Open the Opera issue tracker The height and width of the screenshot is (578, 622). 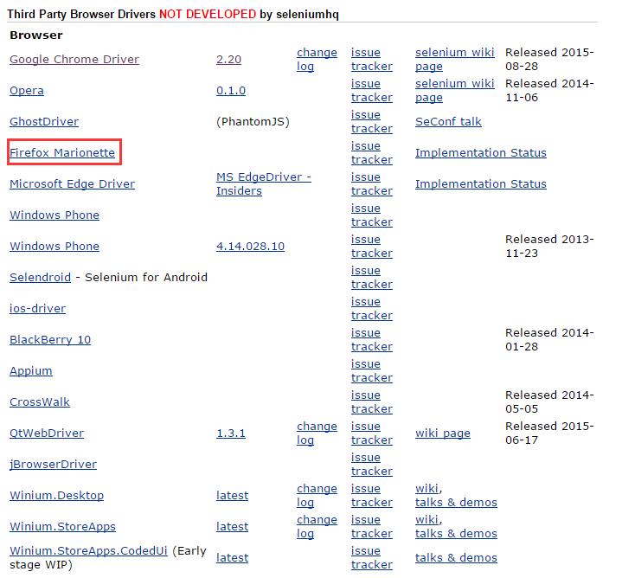372,91
